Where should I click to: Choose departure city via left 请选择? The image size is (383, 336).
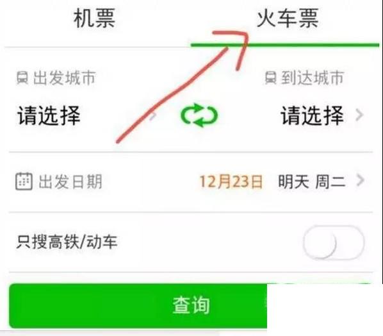(49, 115)
